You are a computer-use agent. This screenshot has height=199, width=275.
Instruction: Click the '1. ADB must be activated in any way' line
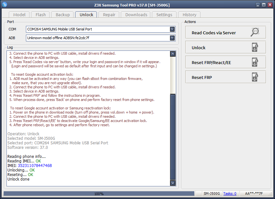tap(76, 79)
